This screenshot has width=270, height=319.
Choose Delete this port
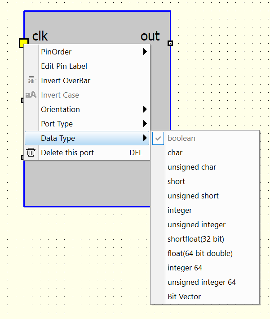click(67, 153)
